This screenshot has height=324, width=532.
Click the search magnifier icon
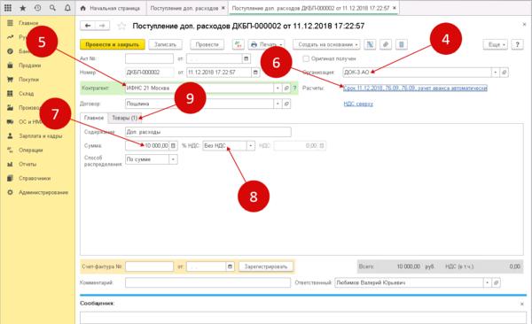pyautogui.click(x=52, y=8)
